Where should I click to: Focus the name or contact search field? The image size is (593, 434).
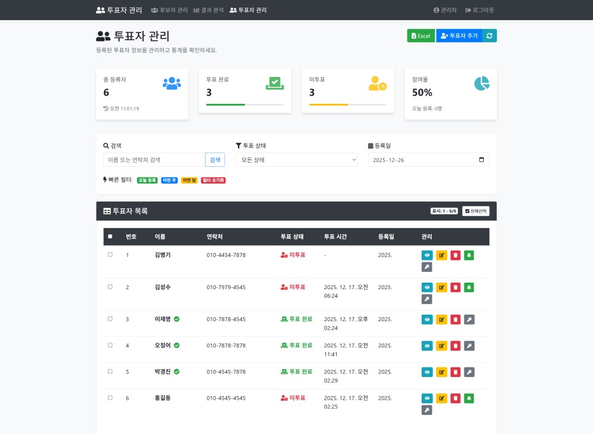(154, 160)
